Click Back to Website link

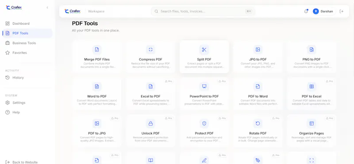point(21,162)
